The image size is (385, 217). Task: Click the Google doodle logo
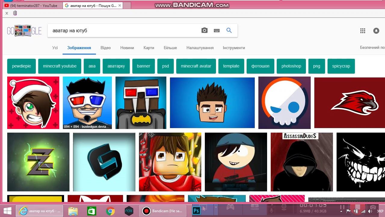(x=24, y=30)
